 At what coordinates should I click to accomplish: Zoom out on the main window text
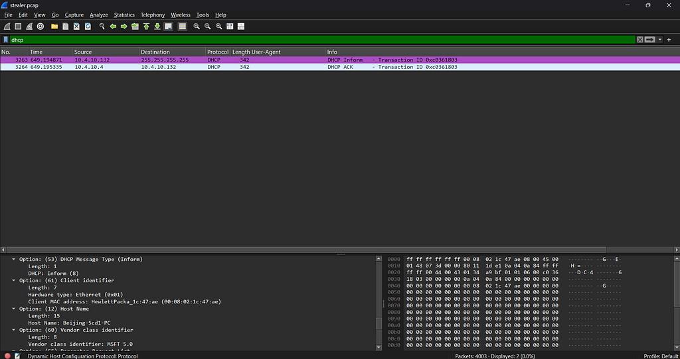(208, 26)
